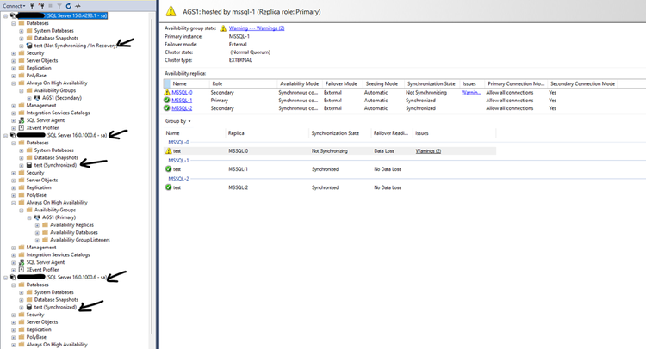The image size is (646, 349).
Task: Expand the AGS1 (Secondary) node
Action: pos(29,98)
